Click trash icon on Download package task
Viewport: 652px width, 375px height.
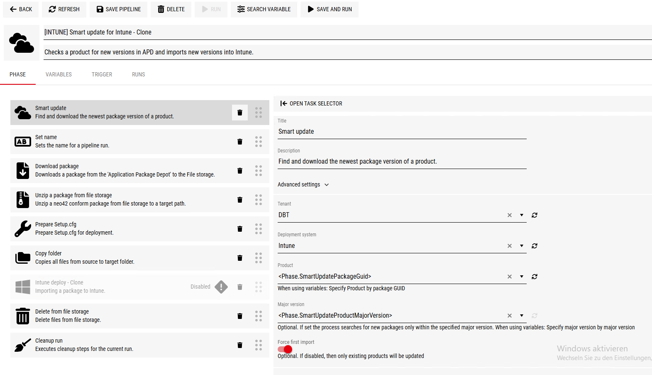[239, 171]
